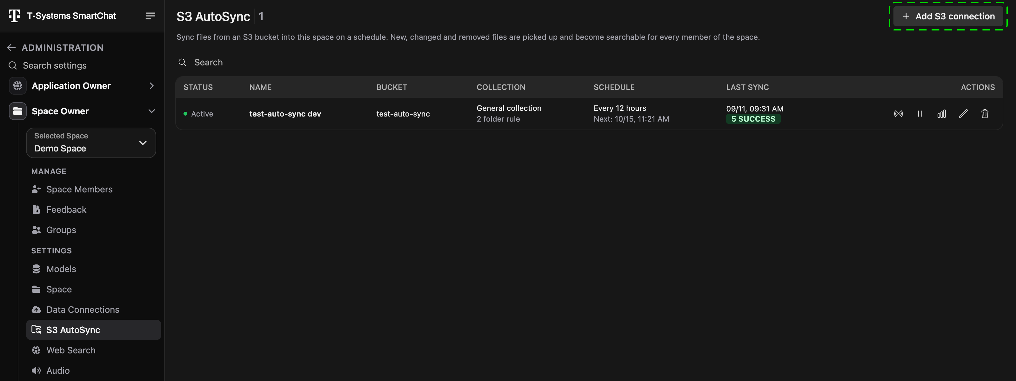The width and height of the screenshot is (1016, 381).
Task: Focus the Search settings field
Action: (55, 65)
